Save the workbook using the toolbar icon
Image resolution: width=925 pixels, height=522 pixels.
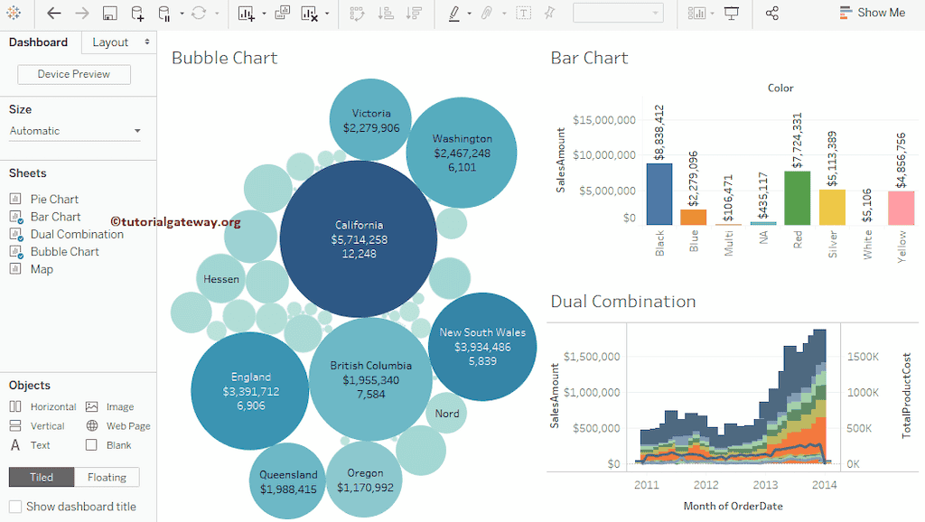[x=109, y=13]
